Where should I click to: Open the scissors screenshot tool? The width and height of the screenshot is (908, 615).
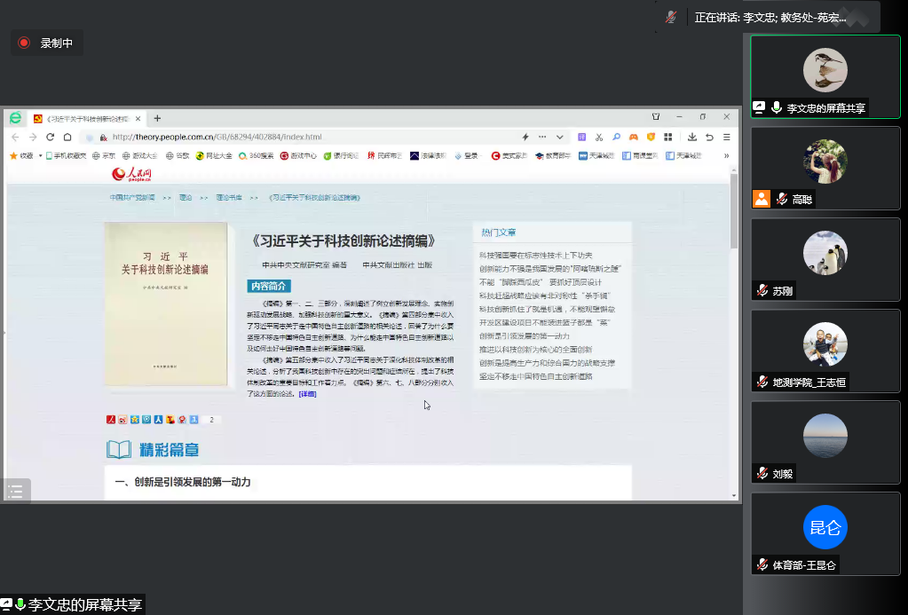[x=599, y=138]
